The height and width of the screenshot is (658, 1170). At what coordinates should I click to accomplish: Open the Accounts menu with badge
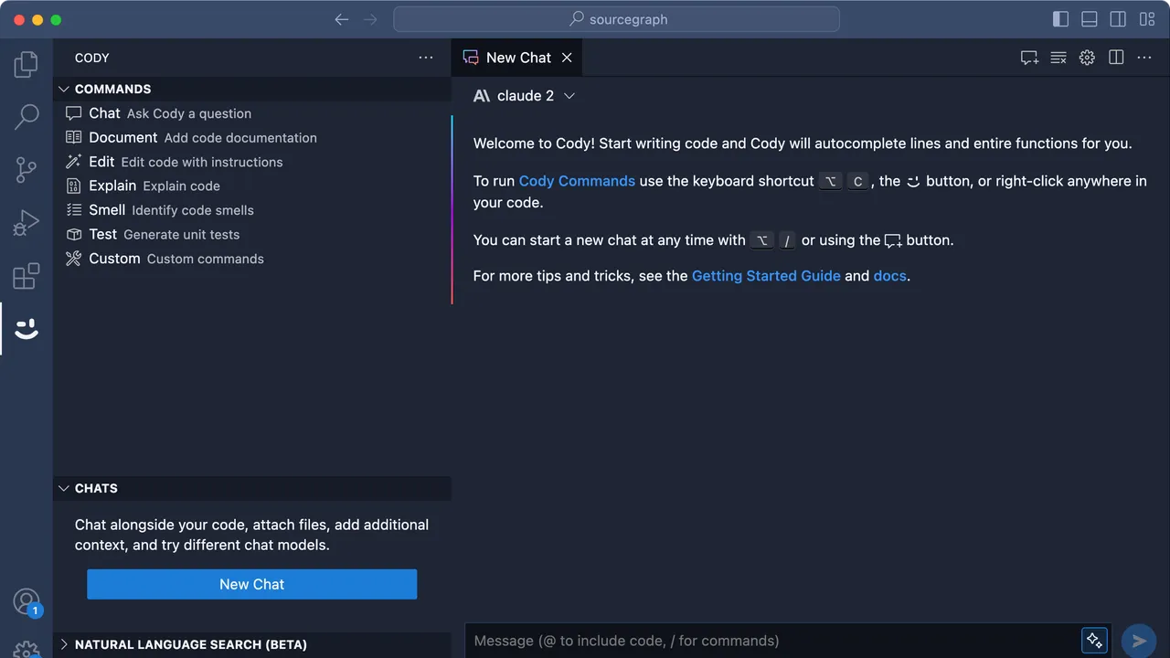coord(27,601)
